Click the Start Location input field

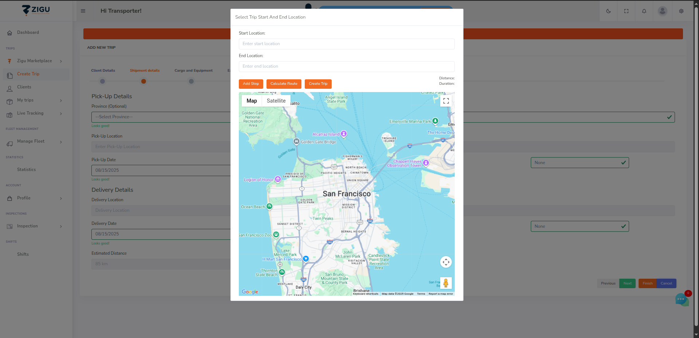coord(347,44)
